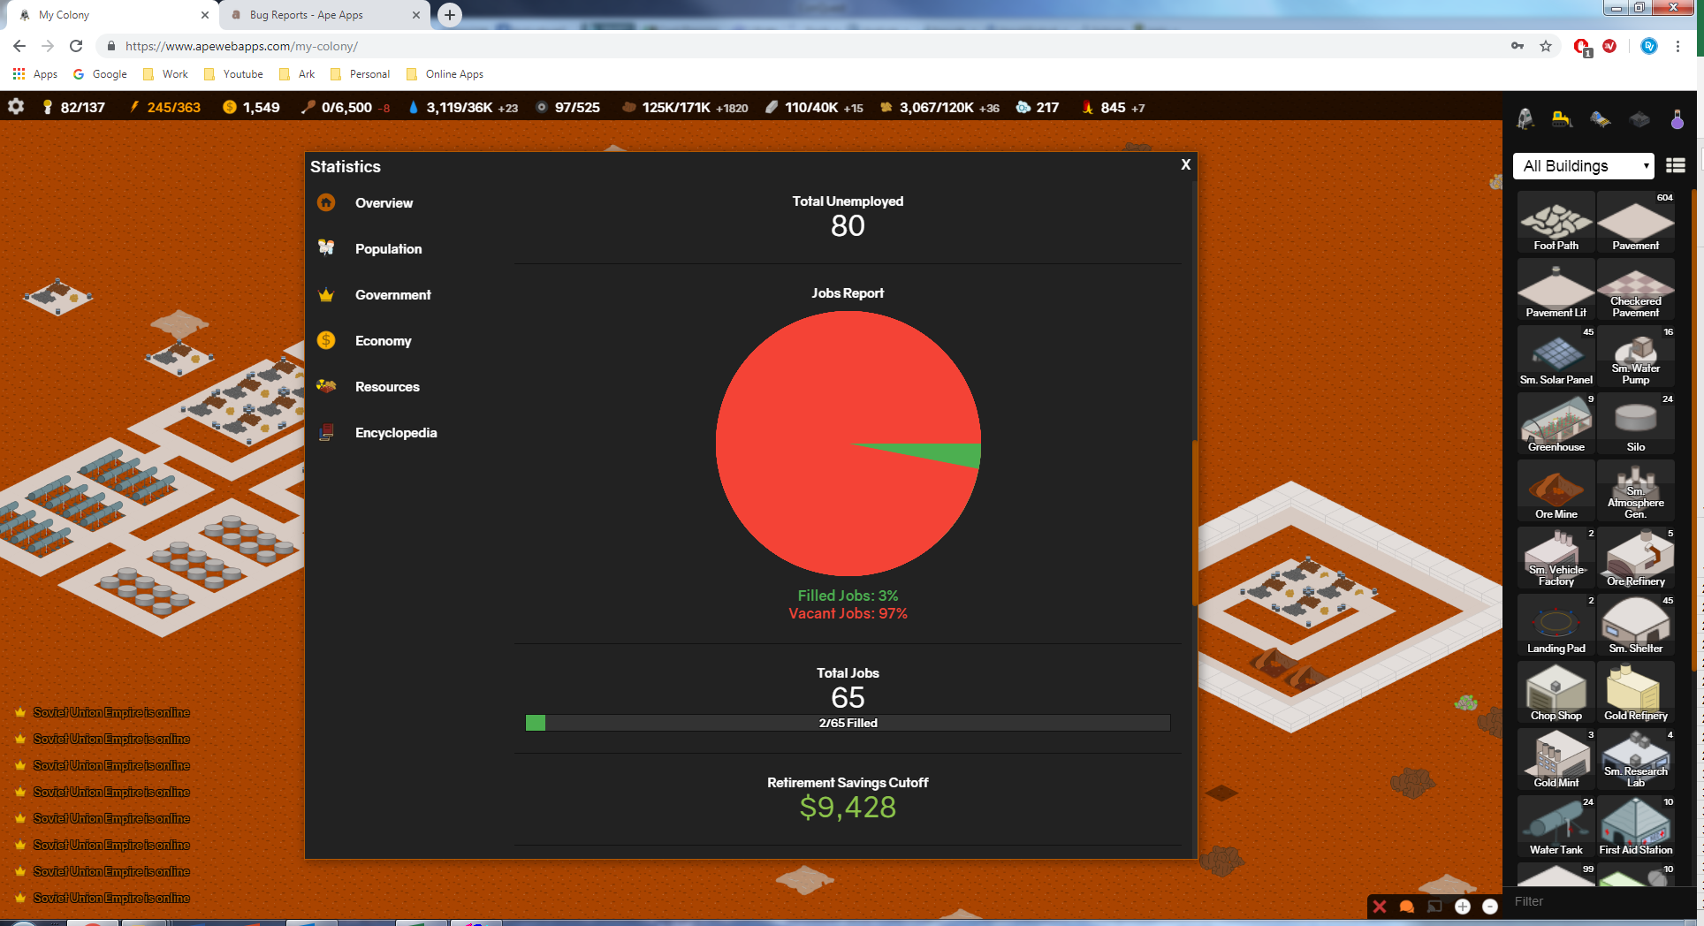The image size is (1704, 926).
Task: Select the rover builder bot icon
Action: (x=1601, y=119)
